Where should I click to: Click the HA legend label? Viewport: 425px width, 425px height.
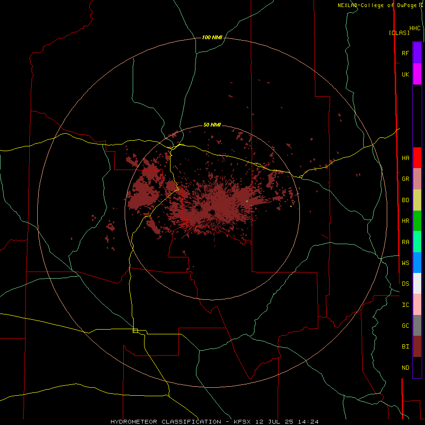pyautogui.click(x=405, y=158)
